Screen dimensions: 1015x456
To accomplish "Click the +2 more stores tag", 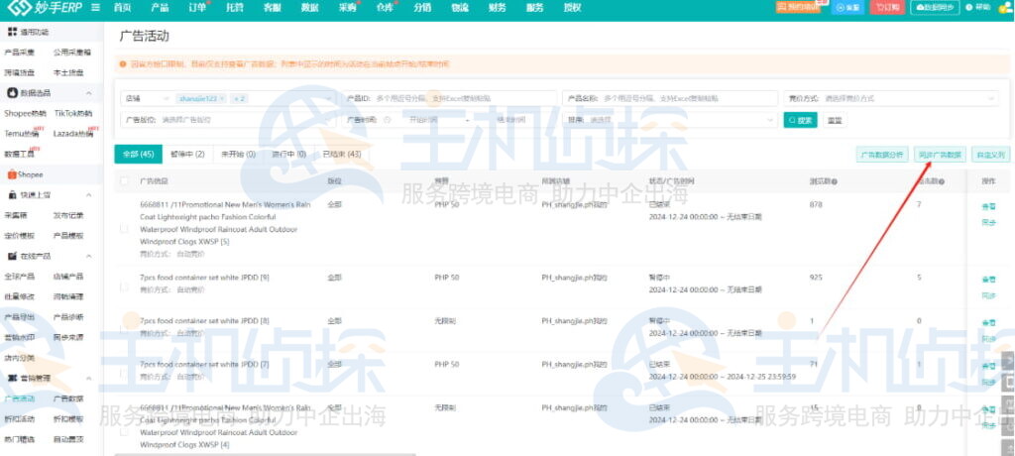I will tap(240, 98).
